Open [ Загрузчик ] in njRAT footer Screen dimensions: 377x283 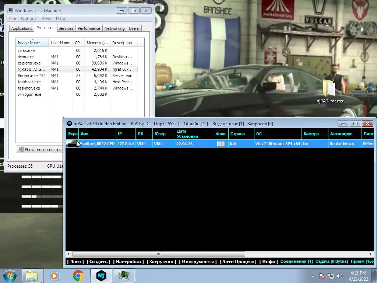click(161, 262)
